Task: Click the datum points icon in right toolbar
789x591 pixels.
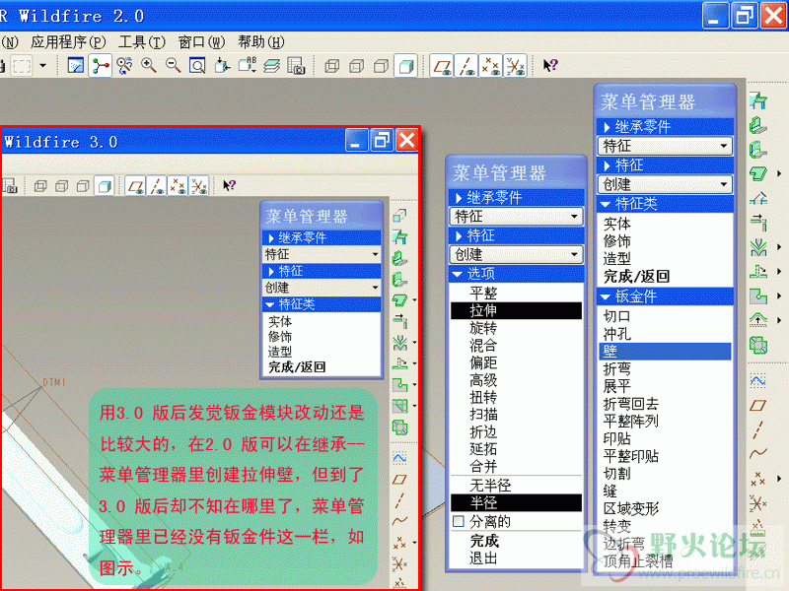Action: coord(758,479)
